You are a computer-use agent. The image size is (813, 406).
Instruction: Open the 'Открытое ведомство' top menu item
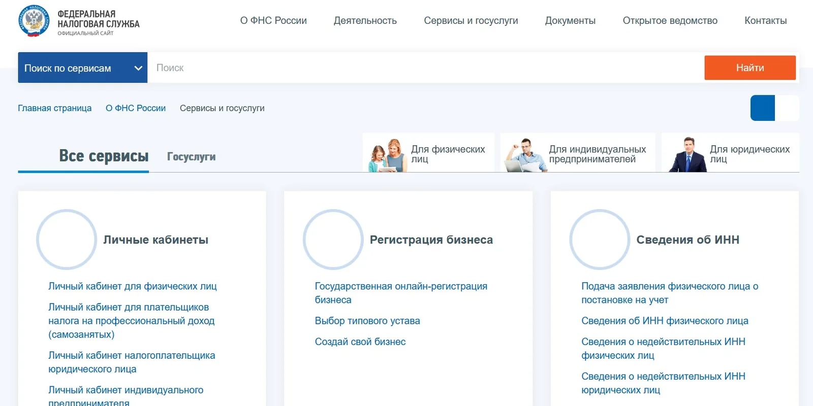coord(670,21)
